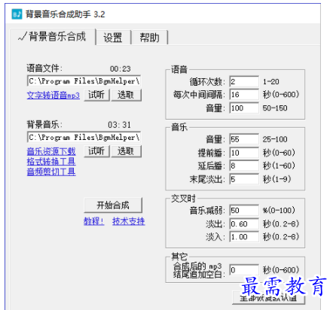Image resolution: width=333 pixels, height=310 pixels.
Task: Click the BgmHelper app icon in title bar
Action: click(x=17, y=14)
